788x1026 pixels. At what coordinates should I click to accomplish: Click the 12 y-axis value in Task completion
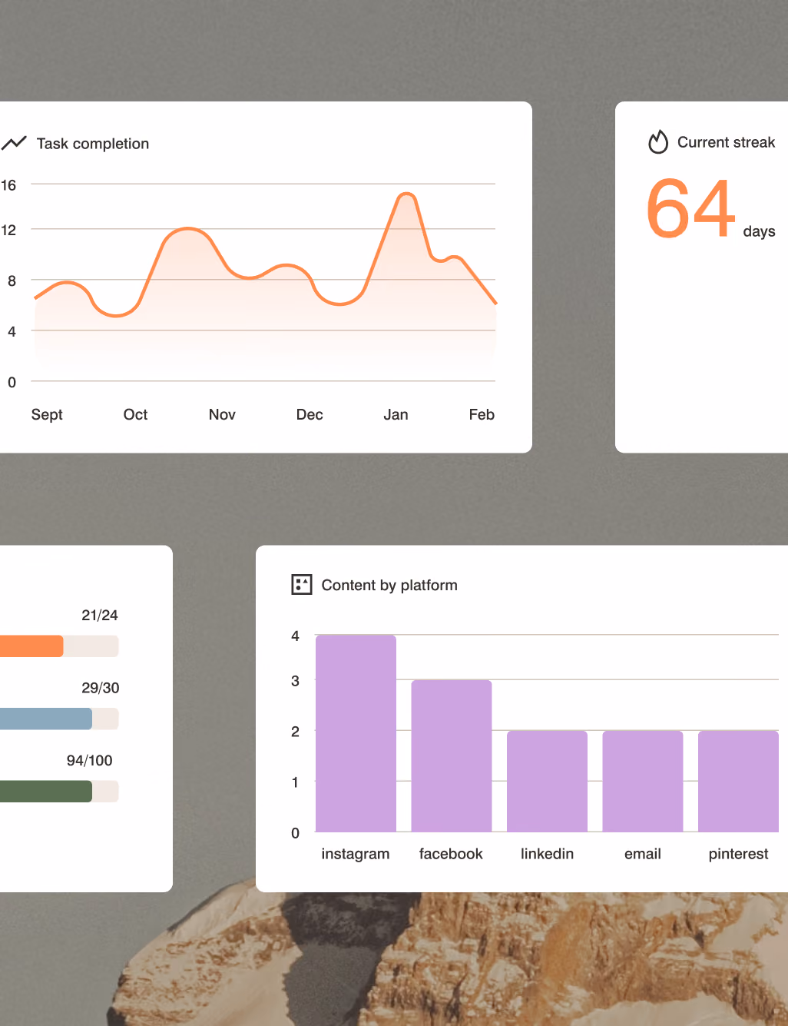tap(8, 230)
